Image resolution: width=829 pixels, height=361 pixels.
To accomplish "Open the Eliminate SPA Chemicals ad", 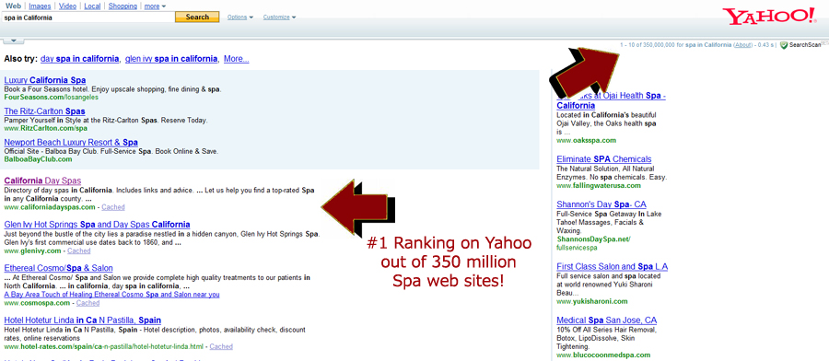I will click(604, 159).
